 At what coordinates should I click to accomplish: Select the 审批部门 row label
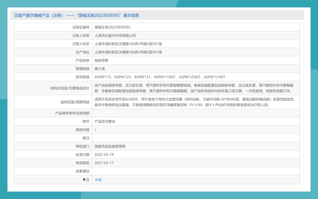[x=82, y=146]
